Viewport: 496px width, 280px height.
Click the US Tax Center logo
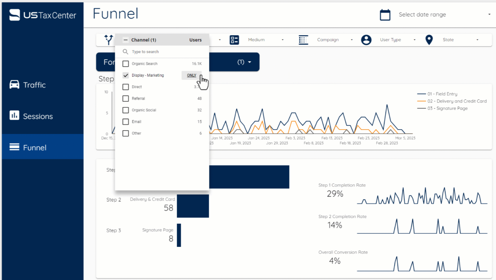(43, 15)
